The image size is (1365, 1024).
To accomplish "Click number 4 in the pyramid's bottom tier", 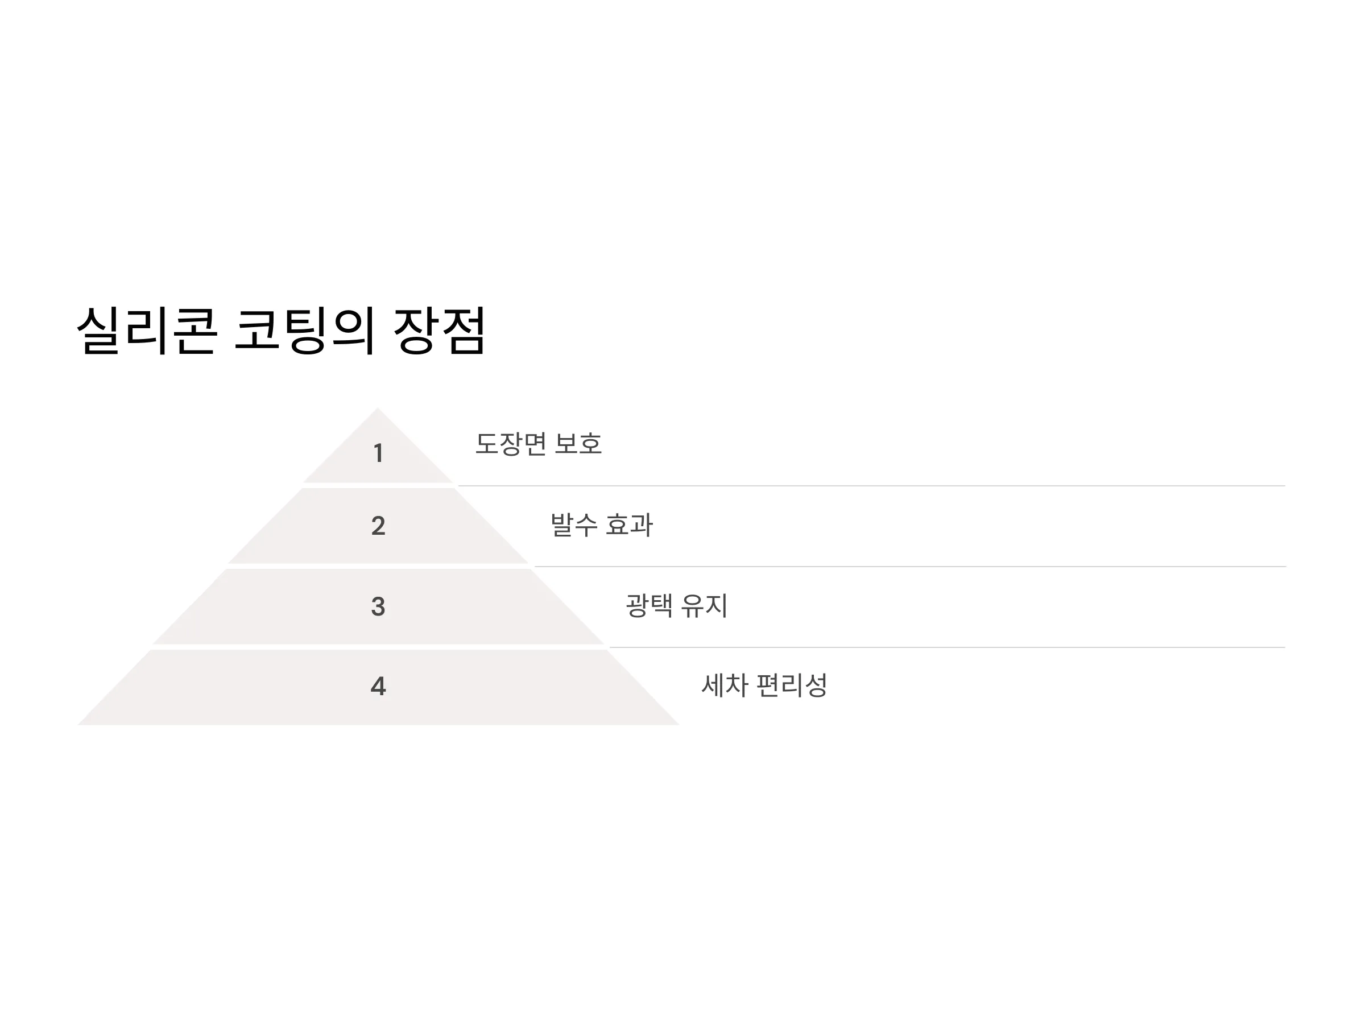I will [x=378, y=687].
